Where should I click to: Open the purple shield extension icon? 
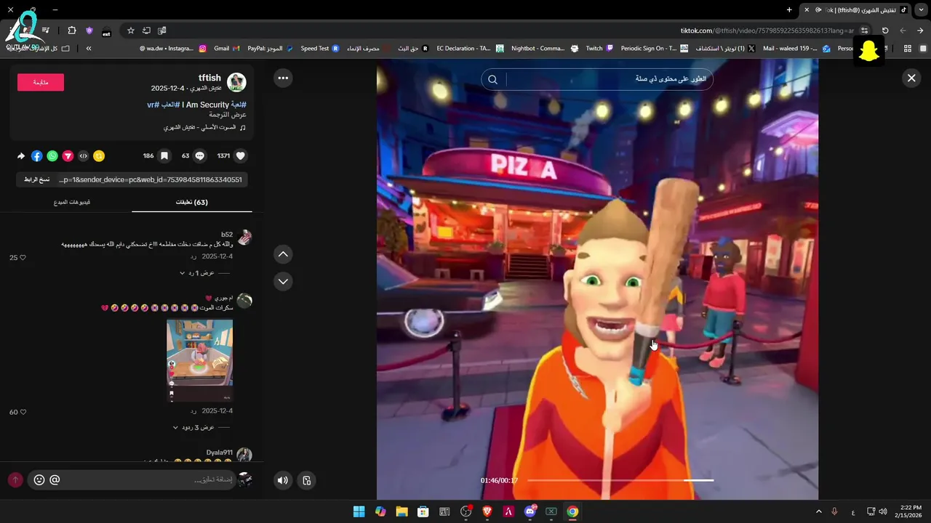(89, 31)
